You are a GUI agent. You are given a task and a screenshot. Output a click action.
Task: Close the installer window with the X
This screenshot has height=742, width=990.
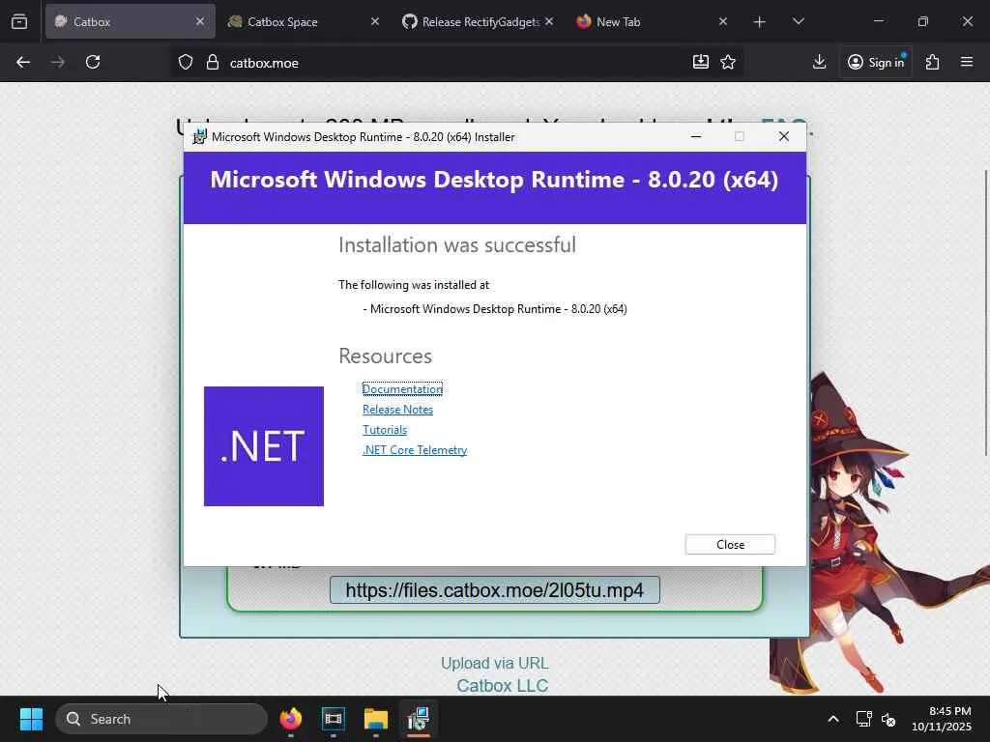coord(783,137)
